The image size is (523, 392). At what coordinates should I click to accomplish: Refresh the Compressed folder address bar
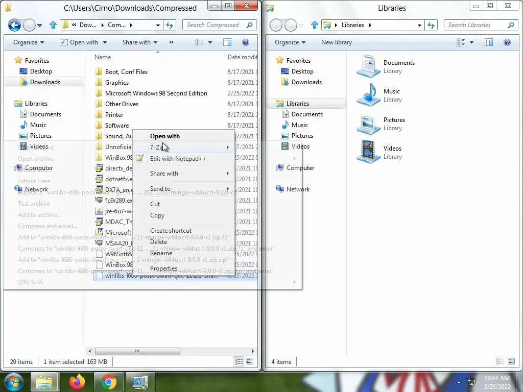pos(170,25)
